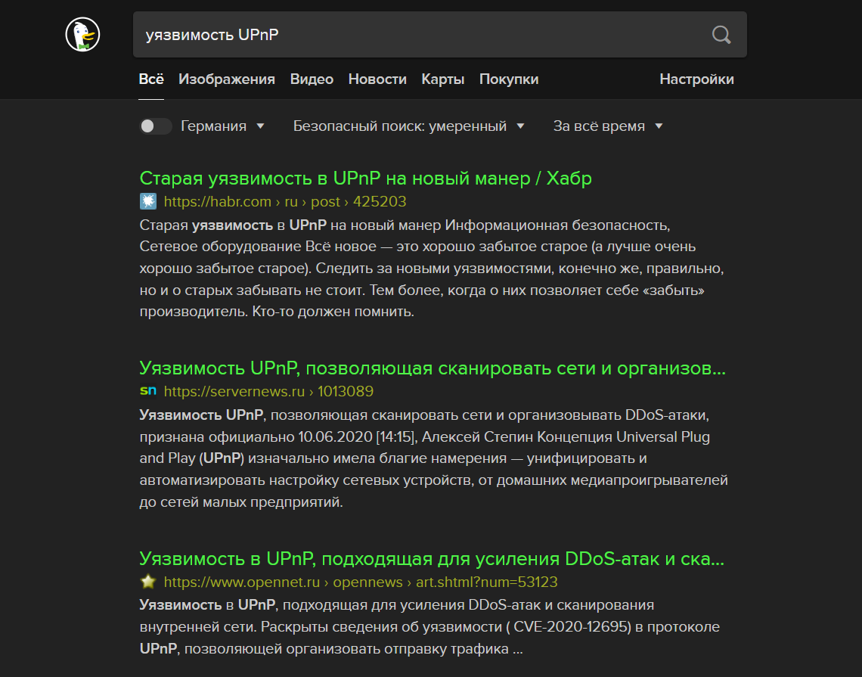Switch to the Изображения tab
The width and height of the screenshot is (862, 677).
point(227,79)
